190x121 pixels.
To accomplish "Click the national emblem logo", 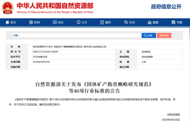I will click(x=7, y=8).
